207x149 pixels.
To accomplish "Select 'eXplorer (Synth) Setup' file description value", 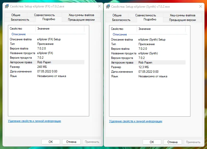I will point(152,40).
